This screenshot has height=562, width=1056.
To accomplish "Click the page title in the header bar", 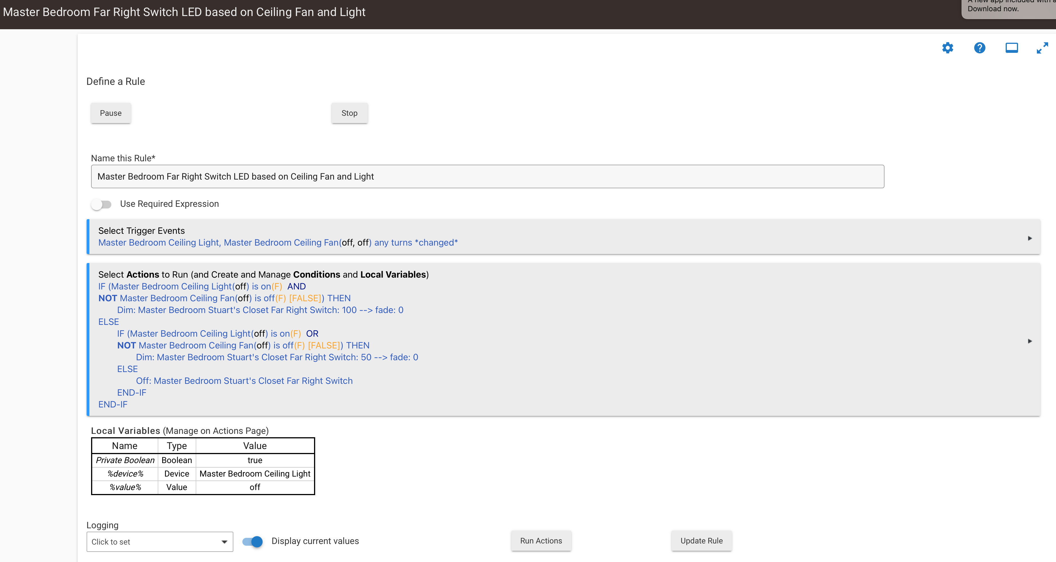I will [x=184, y=12].
